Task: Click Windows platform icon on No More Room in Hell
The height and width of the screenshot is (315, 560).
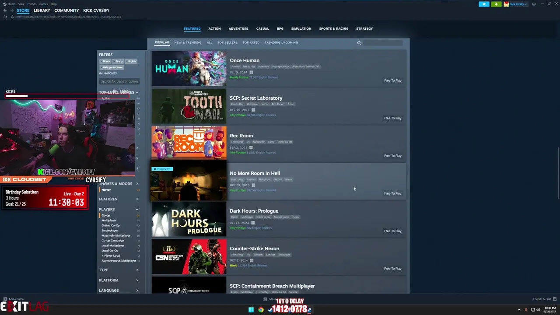Action: pyautogui.click(x=253, y=185)
